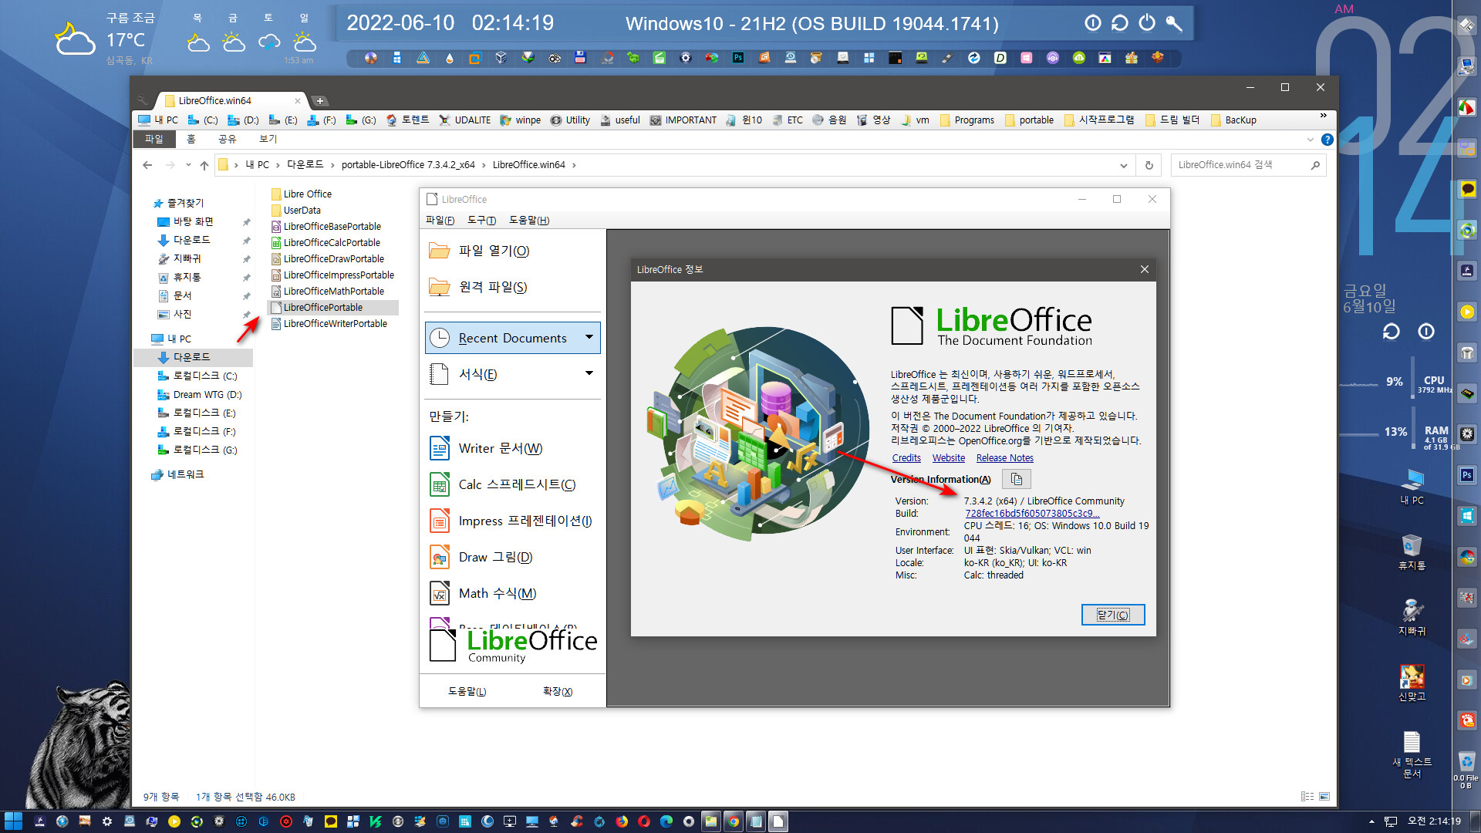This screenshot has width=1481, height=833.
Task: Select LibreOfficeImpressPortable executable
Action: click(339, 275)
